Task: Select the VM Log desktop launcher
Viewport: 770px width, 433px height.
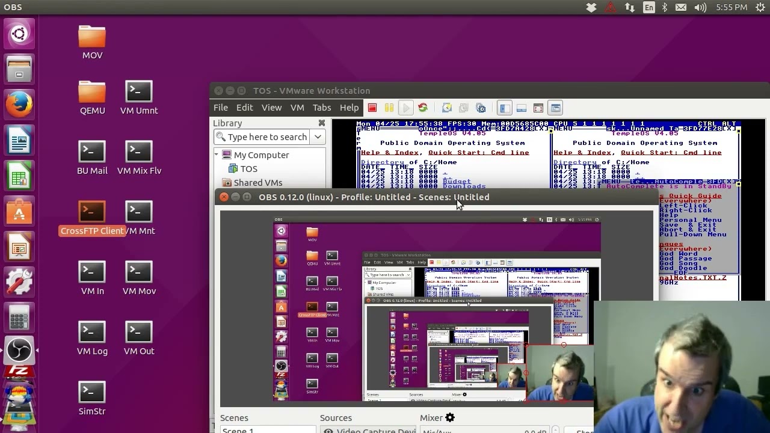Action: tap(92, 338)
